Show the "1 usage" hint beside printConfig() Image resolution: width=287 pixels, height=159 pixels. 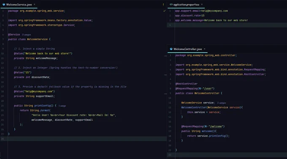pos(62,106)
